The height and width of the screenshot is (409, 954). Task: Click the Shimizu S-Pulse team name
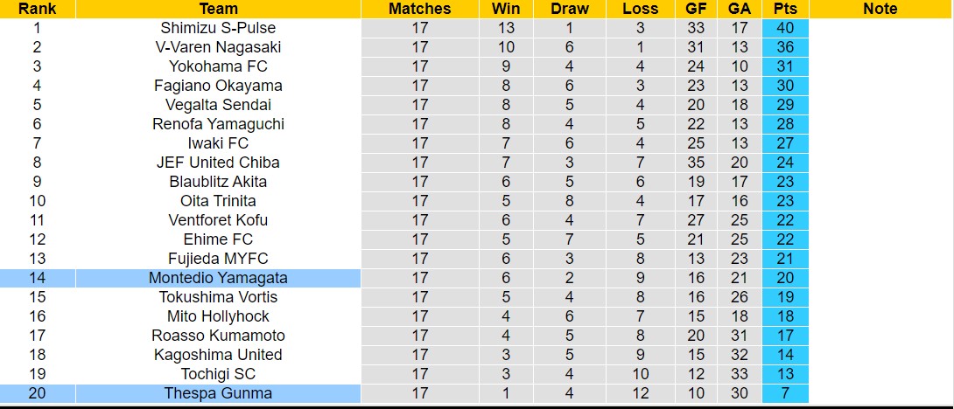tap(218, 28)
